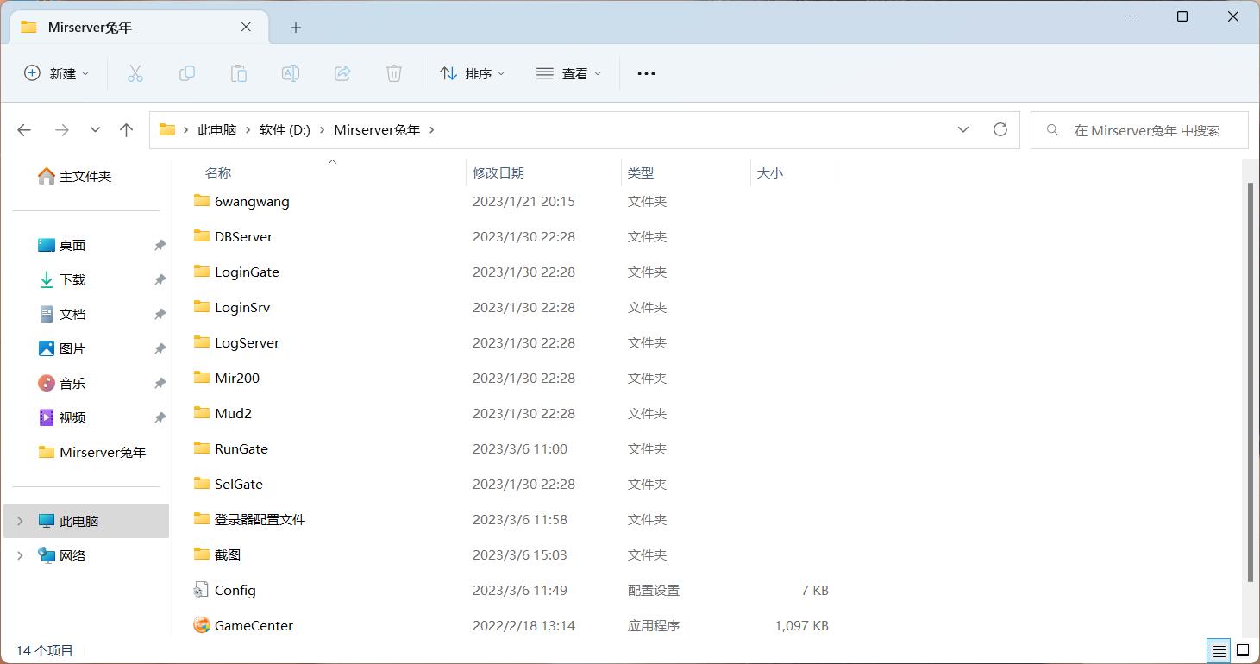Open the 查看 view dropdown
Viewport: 1260px width, 664px height.
pyautogui.click(x=568, y=73)
